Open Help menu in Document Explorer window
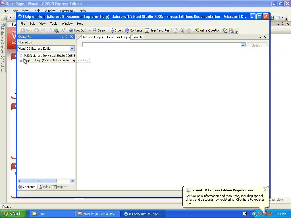Screen dimensions: 291x218 click(80, 24)
